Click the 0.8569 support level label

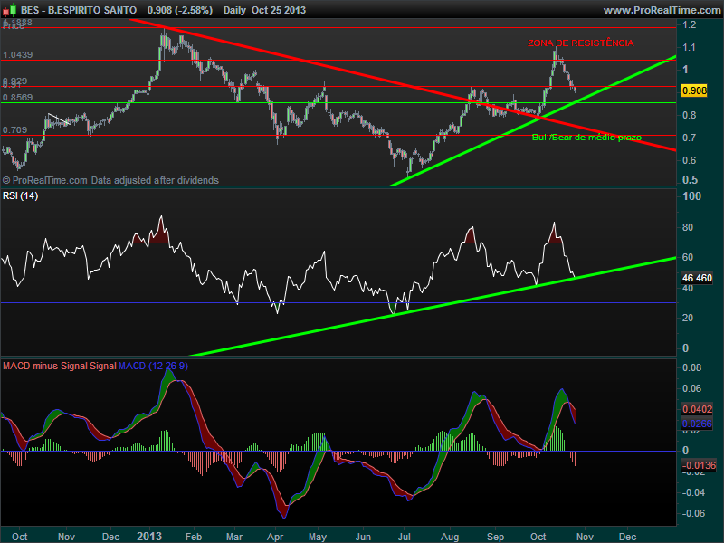pos(17,98)
